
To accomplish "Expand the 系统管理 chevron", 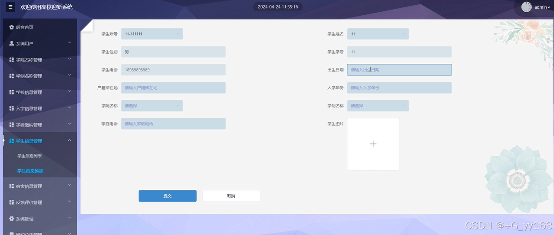I will pos(69,218).
